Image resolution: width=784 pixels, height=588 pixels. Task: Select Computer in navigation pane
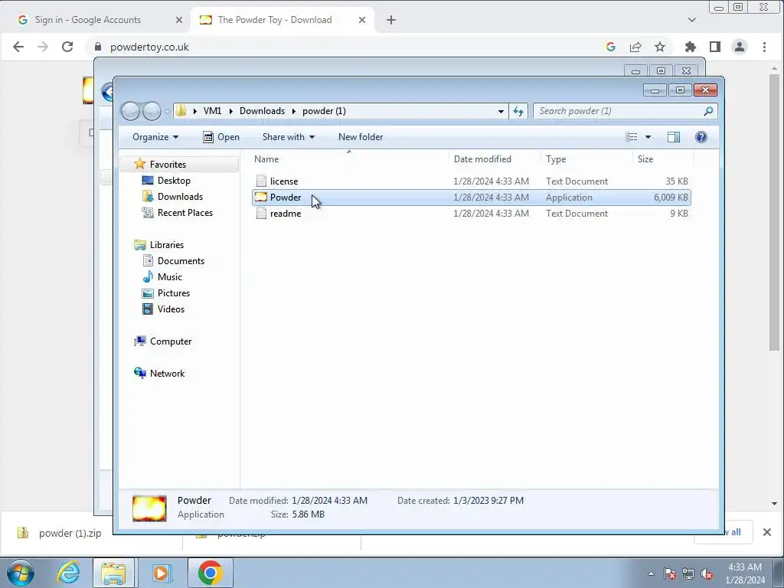(x=171, y=341)
